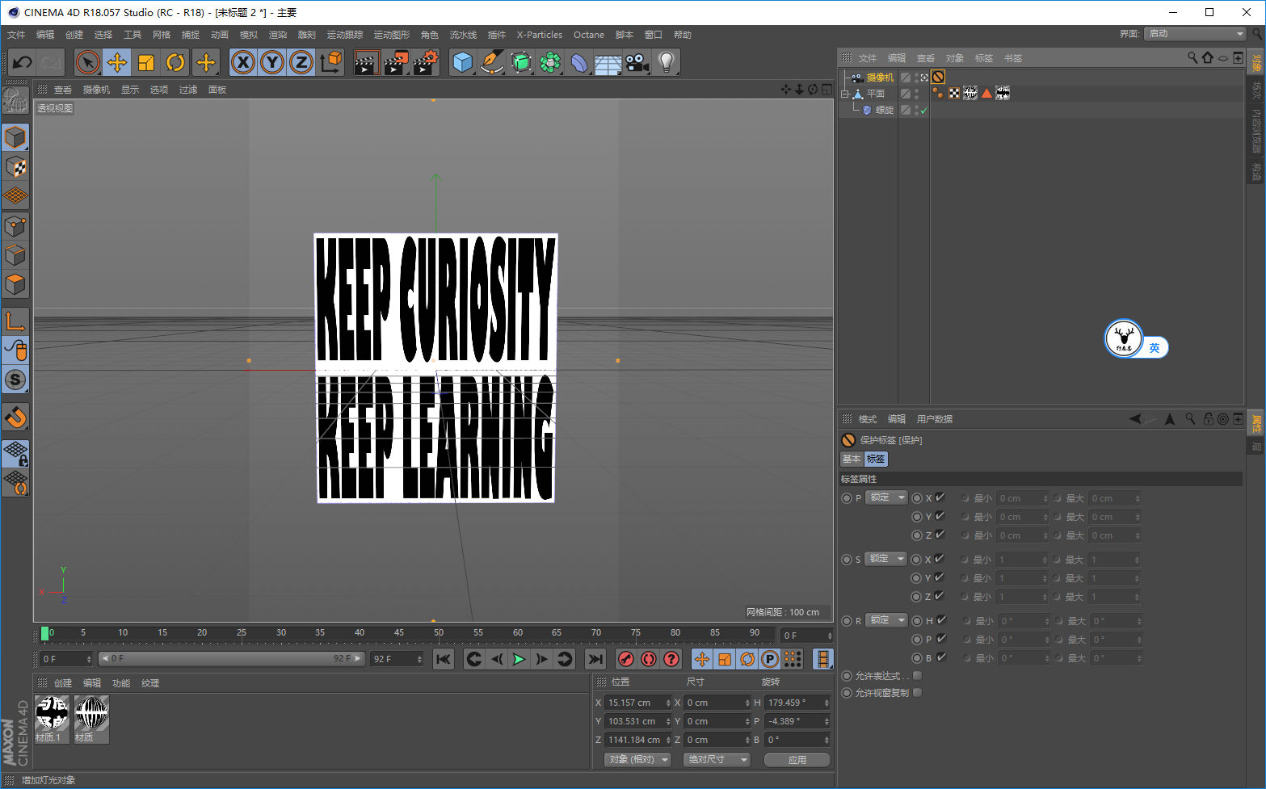Open the Octane menu
1266x789 pixels.
[589, 35]
